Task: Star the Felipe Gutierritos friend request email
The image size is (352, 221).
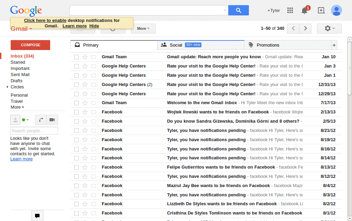Action: coord(85,167)
